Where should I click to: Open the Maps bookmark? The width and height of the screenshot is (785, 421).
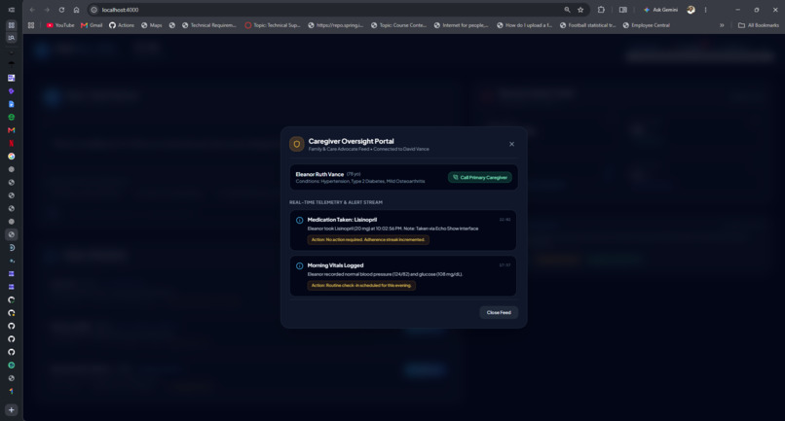click(152, 25)
